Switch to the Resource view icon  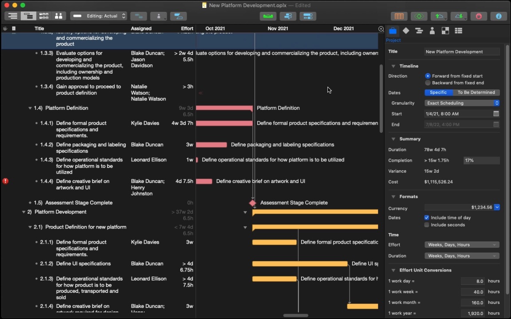[x=59, y=16]
